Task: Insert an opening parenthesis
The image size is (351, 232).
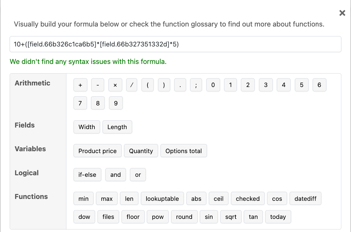Action: (x=147, y=85)
